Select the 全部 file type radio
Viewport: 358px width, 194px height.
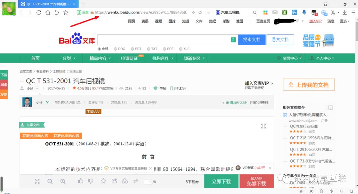tap(99, 49)
